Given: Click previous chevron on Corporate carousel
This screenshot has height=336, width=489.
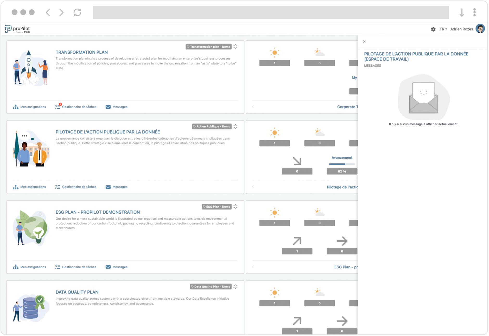Looking at the screenshot, I should click(x=253, y=107).
